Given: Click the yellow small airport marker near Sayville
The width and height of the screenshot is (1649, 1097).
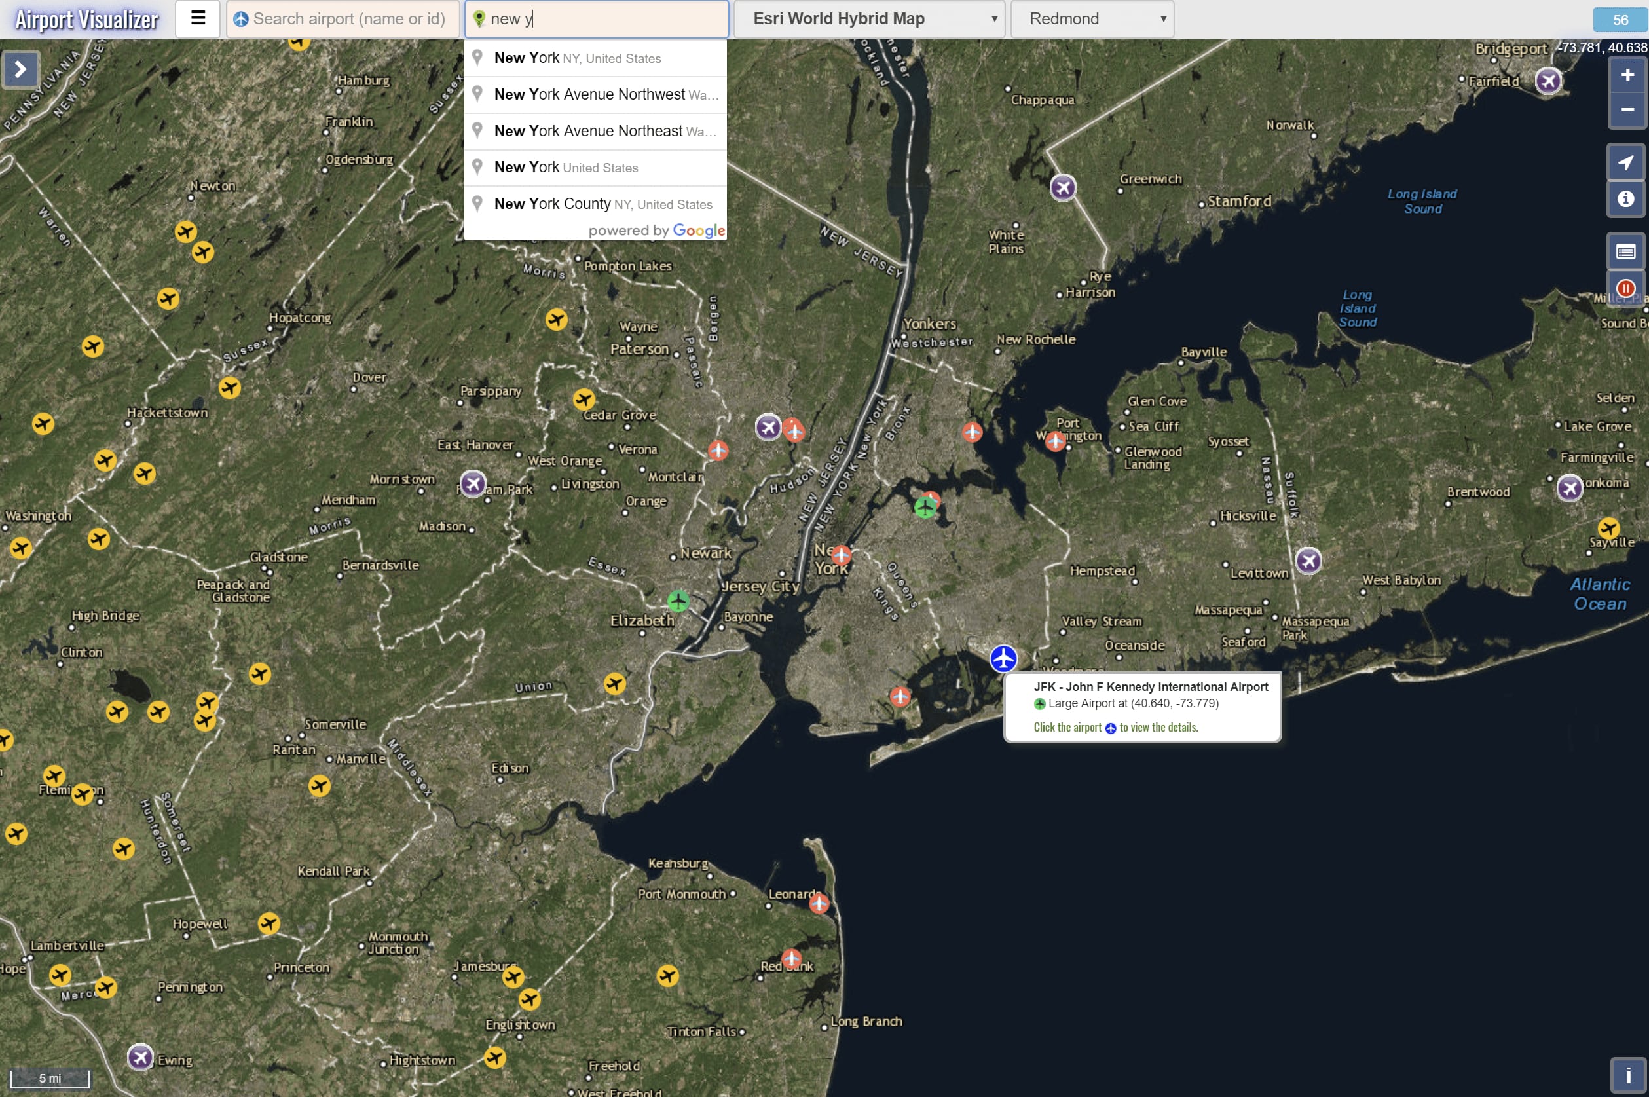Looking at the screenshot, I should pos(1608,527).
